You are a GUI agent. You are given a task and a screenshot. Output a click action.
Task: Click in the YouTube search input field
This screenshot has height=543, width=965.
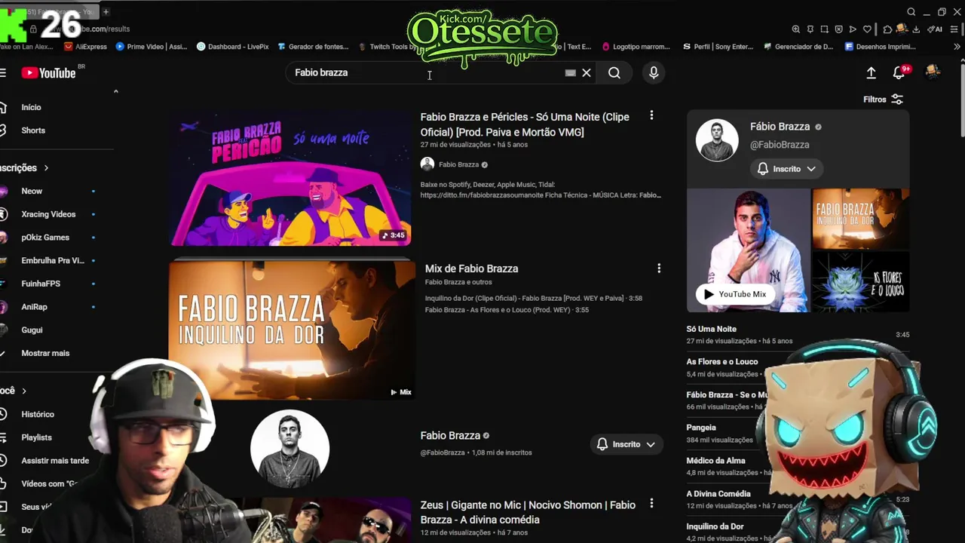(x=426, y=72)
